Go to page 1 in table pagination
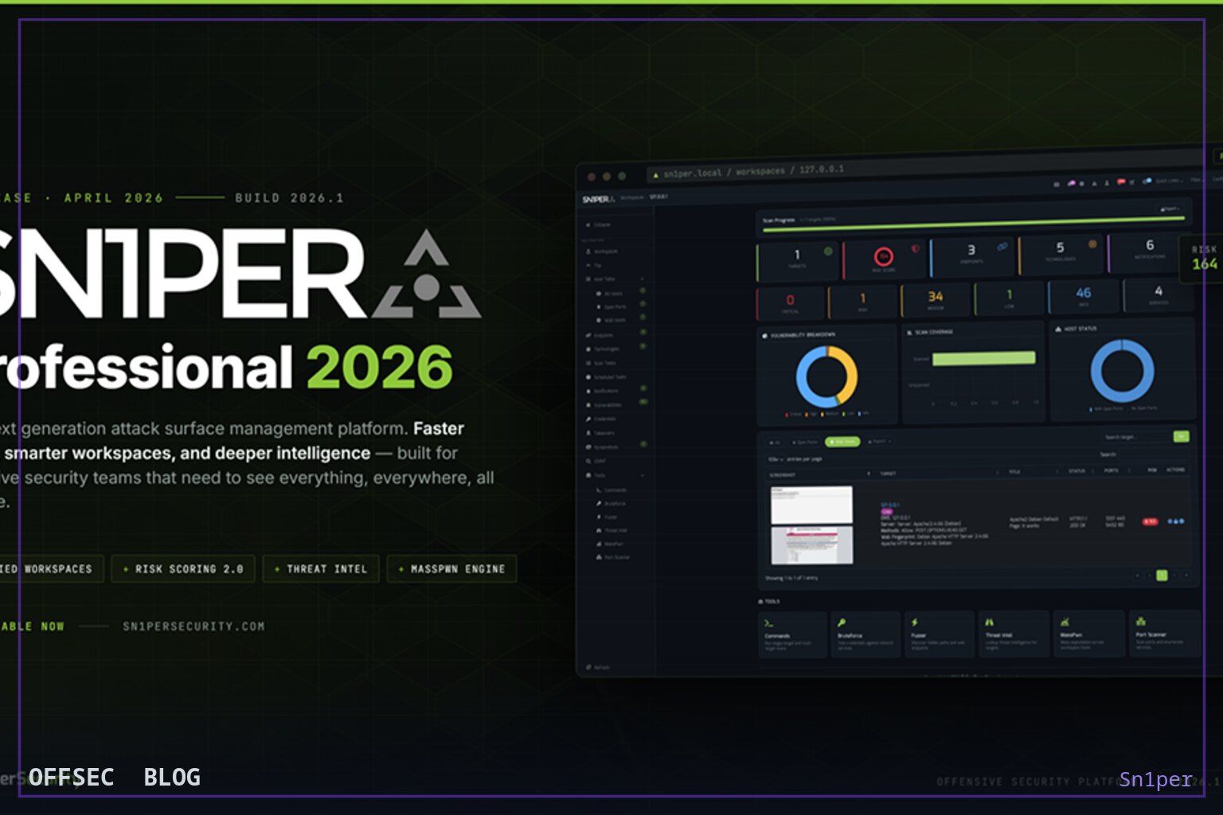The width and height of the screenshot is (1223, 815). [1162, 575]
